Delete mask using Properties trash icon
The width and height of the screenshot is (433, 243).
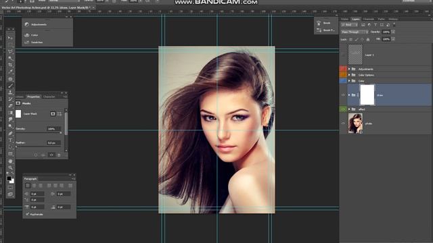pos(59,155)
